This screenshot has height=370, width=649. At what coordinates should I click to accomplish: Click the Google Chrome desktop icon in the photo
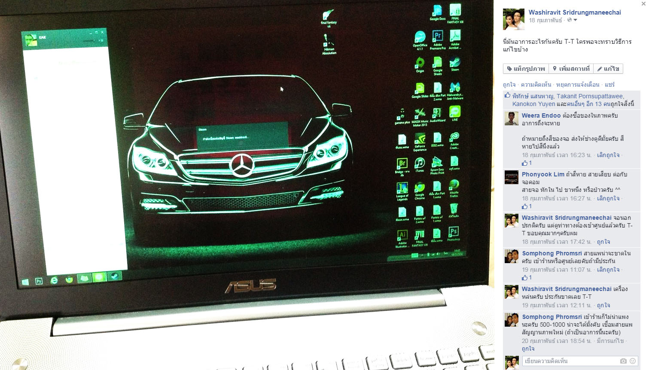coord(420,191)
